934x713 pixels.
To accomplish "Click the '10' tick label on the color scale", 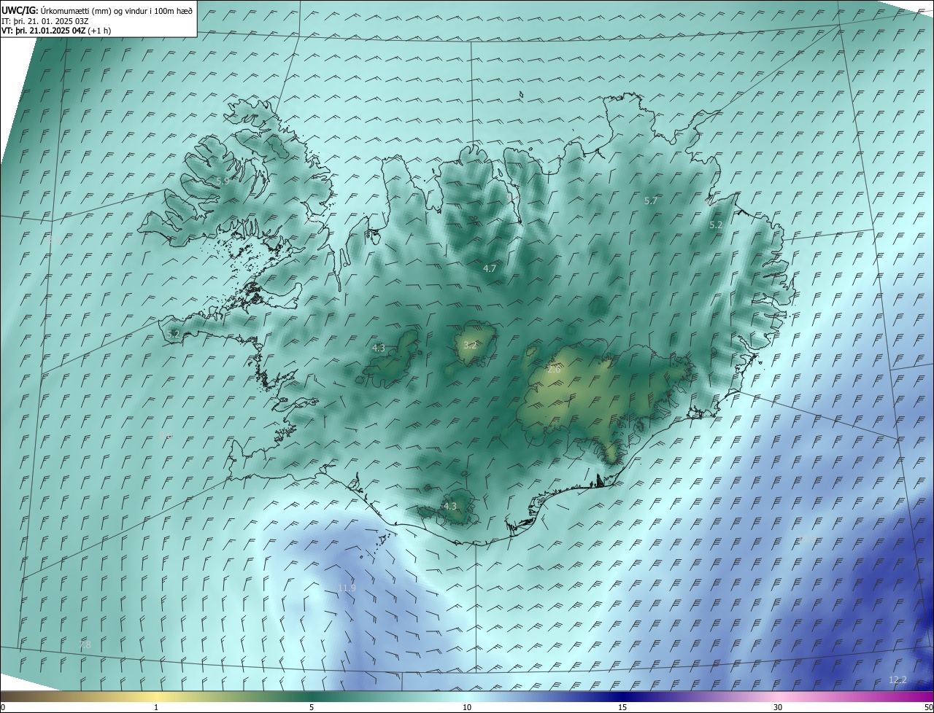I will (x=467, y=707).
